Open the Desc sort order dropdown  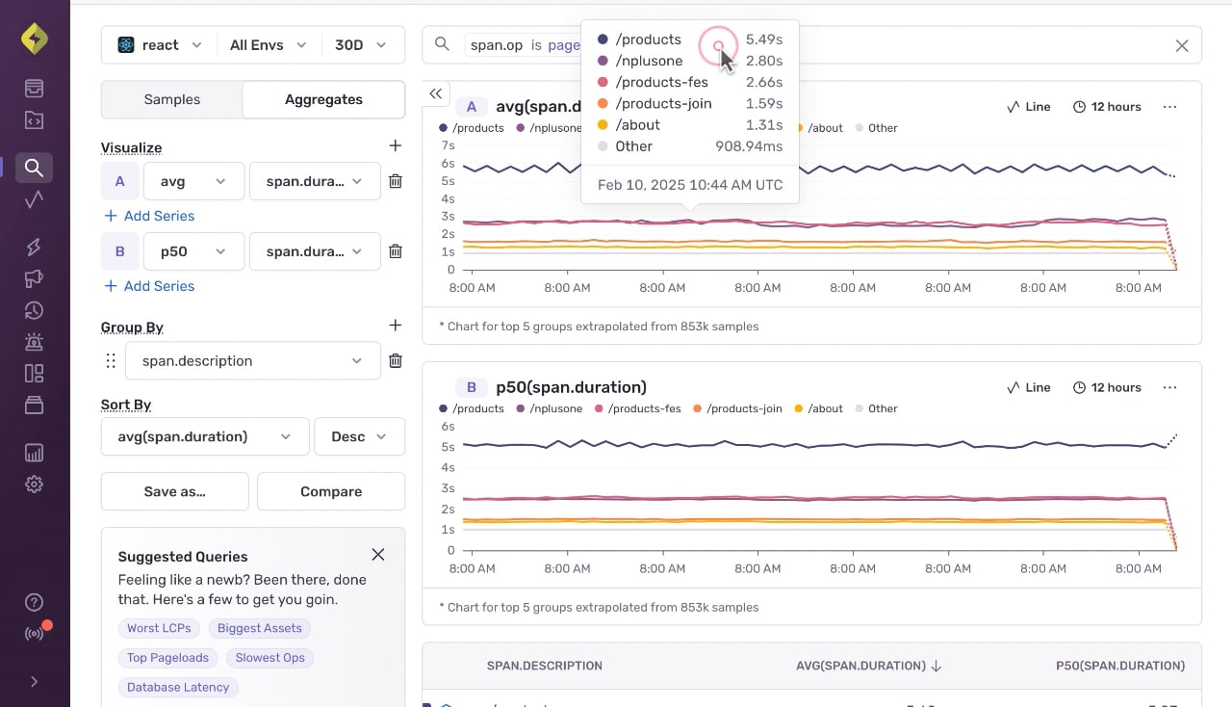359,436
